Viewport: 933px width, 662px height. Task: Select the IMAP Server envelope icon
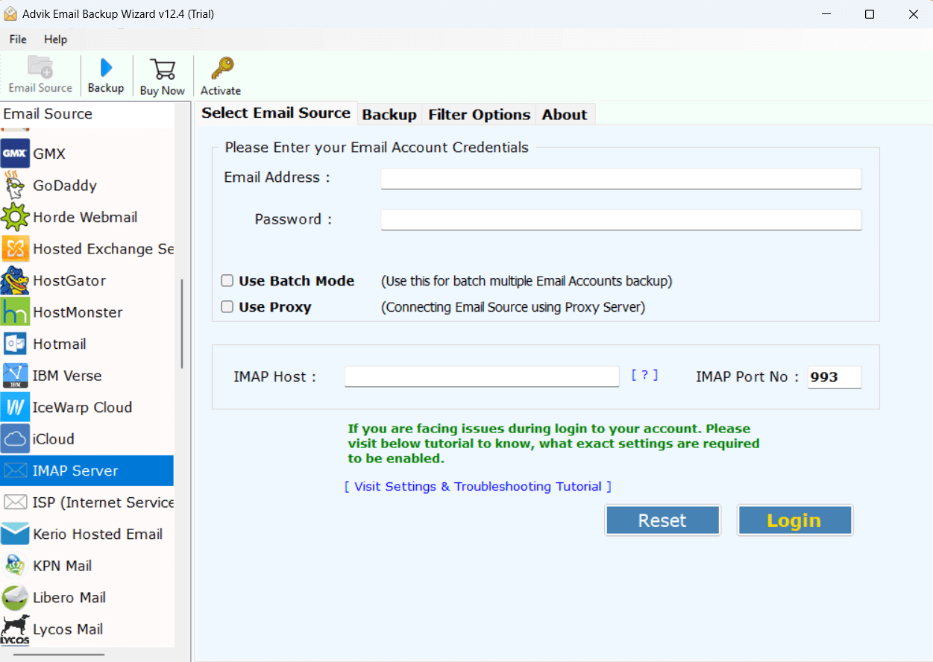(x=15, y=470)
